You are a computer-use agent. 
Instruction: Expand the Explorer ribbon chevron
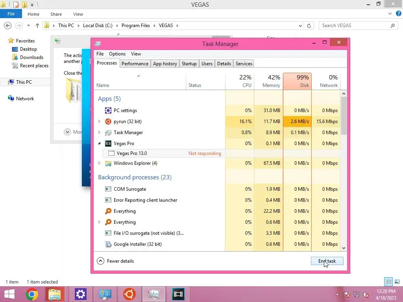coord(390,14)
